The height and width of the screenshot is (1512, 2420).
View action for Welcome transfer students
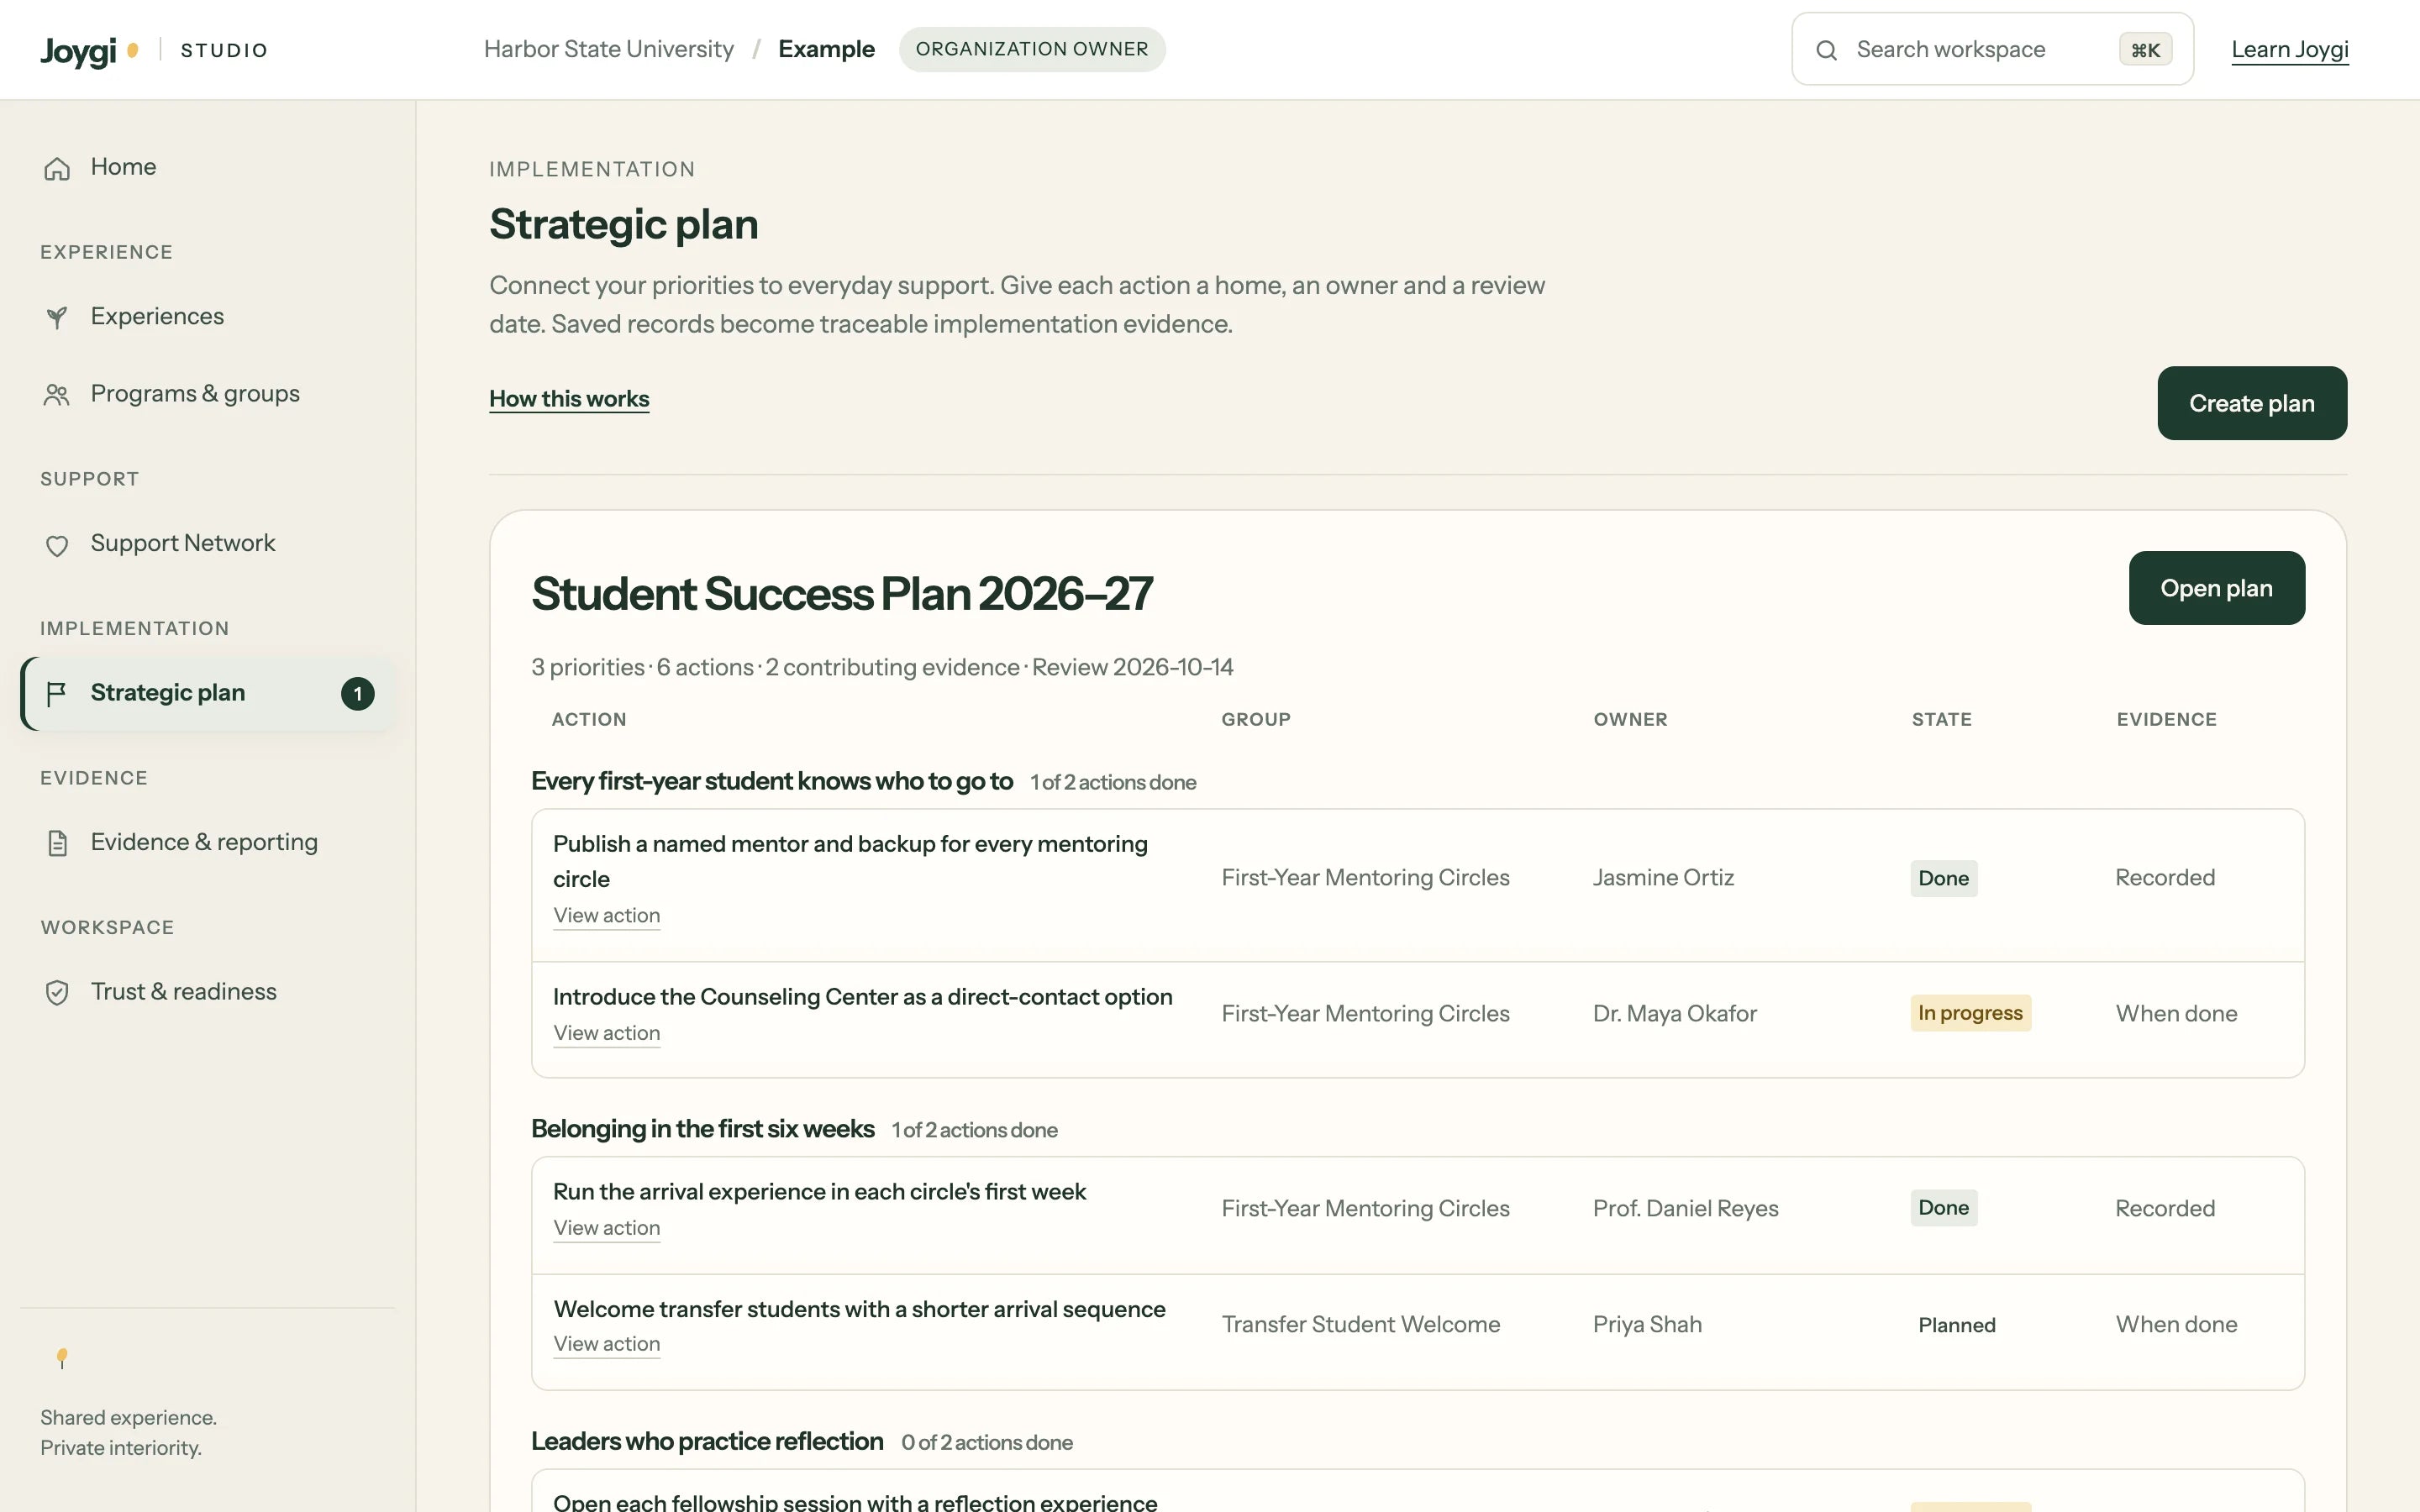coord(607,1344)
